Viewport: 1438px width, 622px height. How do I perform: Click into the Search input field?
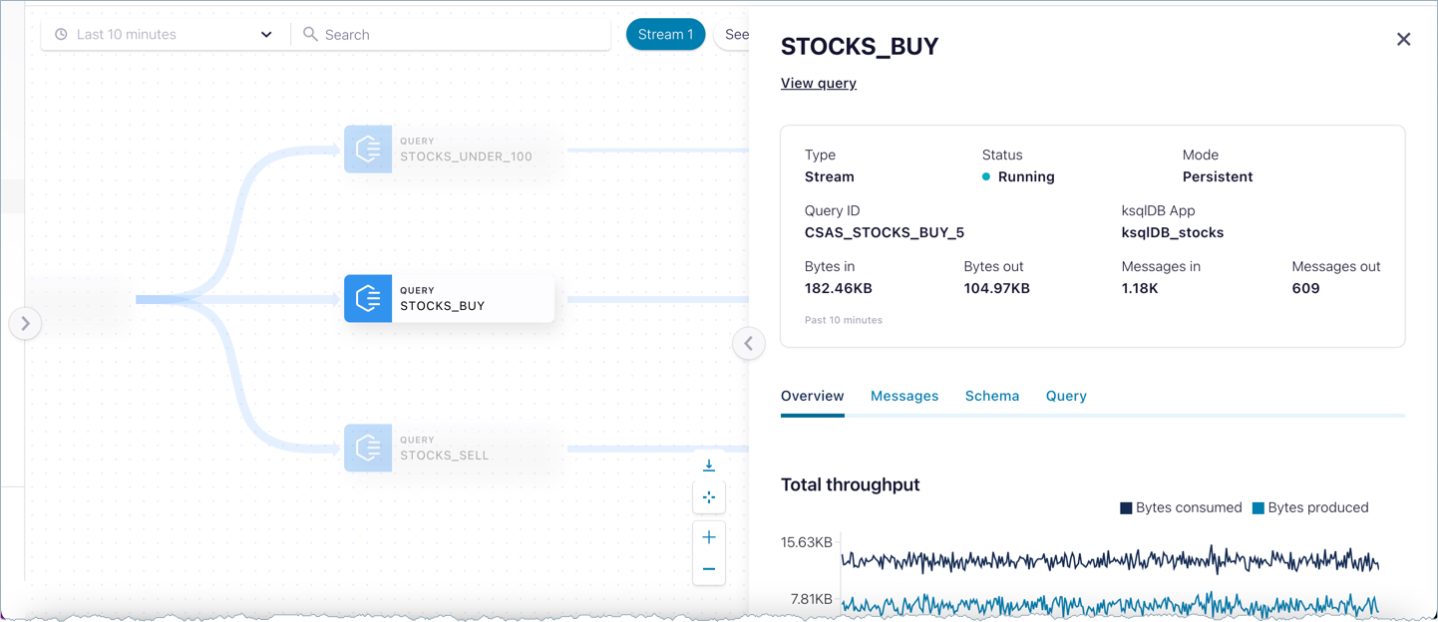[459, 34]
